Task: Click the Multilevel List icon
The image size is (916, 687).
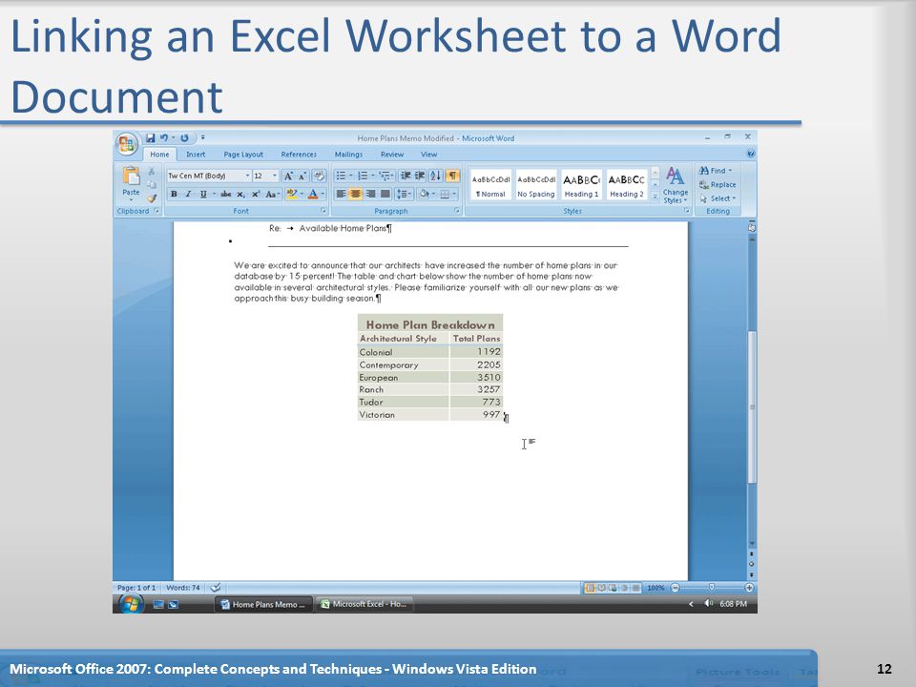Action: pos(386,176)
